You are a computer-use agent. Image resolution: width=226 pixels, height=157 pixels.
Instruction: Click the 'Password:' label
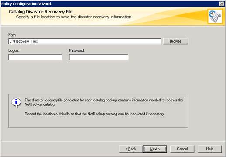point(77,50)
